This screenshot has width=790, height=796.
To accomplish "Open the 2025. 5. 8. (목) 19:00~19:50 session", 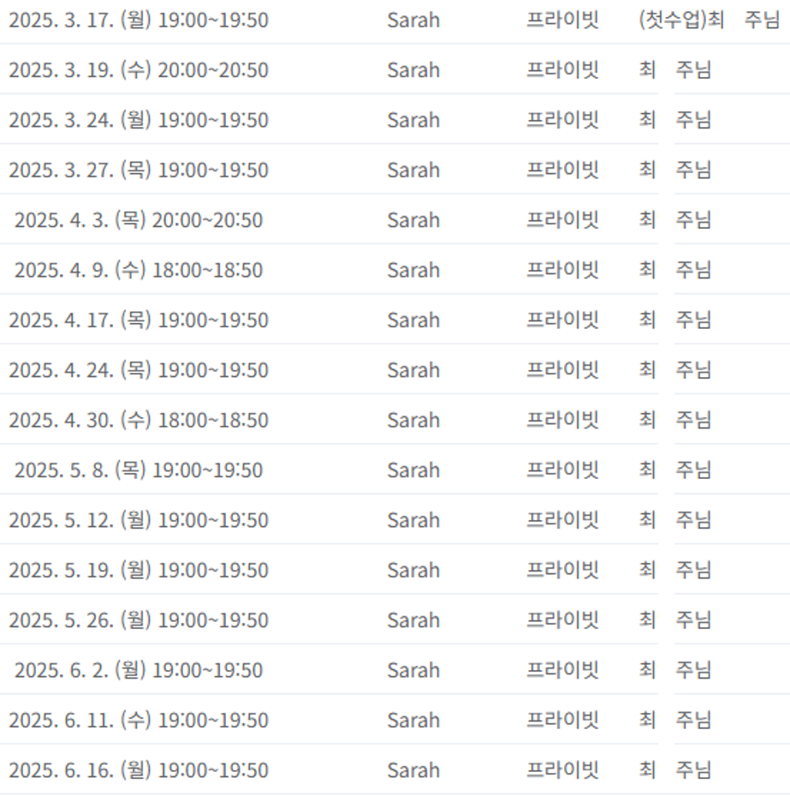I will point(139,470).
